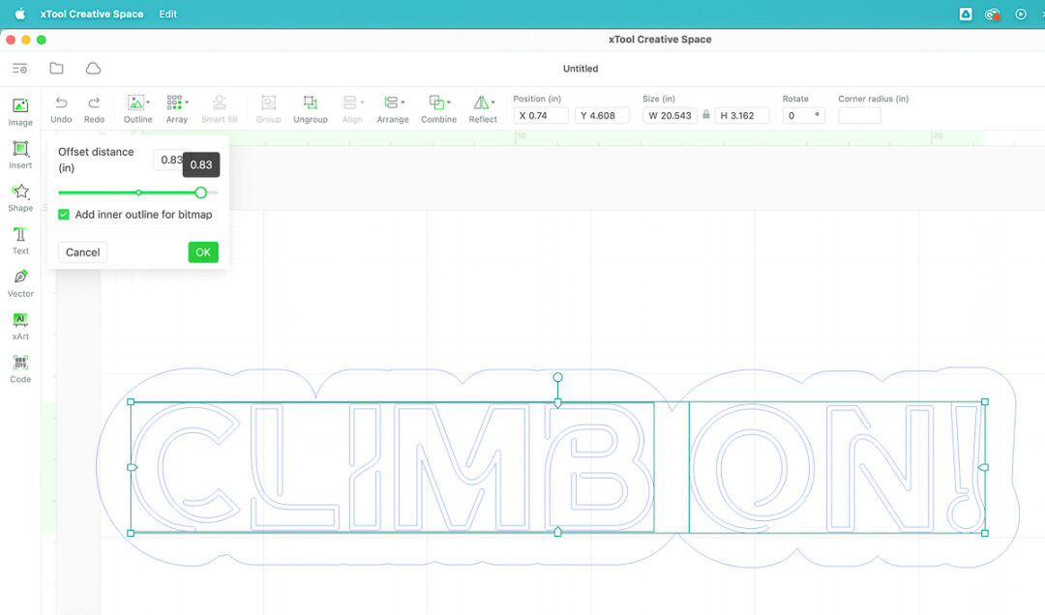Click the Ungroup toolbar icon
This screenshot has width=1045, height=615.
(x=310, y=103)
